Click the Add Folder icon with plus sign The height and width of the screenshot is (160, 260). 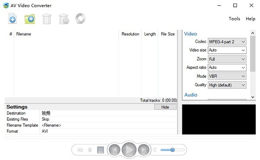(30, 19)
